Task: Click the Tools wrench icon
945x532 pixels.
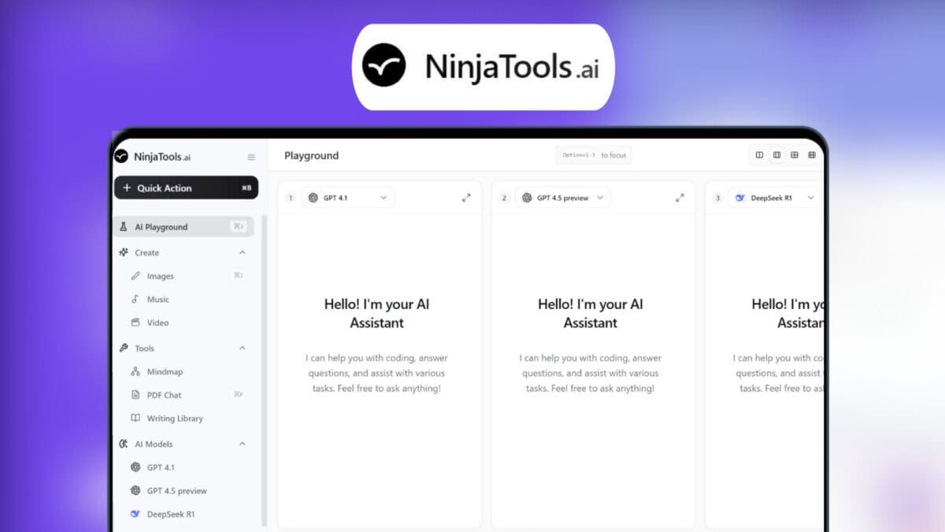Action: pyautogui.click(x=124, y=348)
